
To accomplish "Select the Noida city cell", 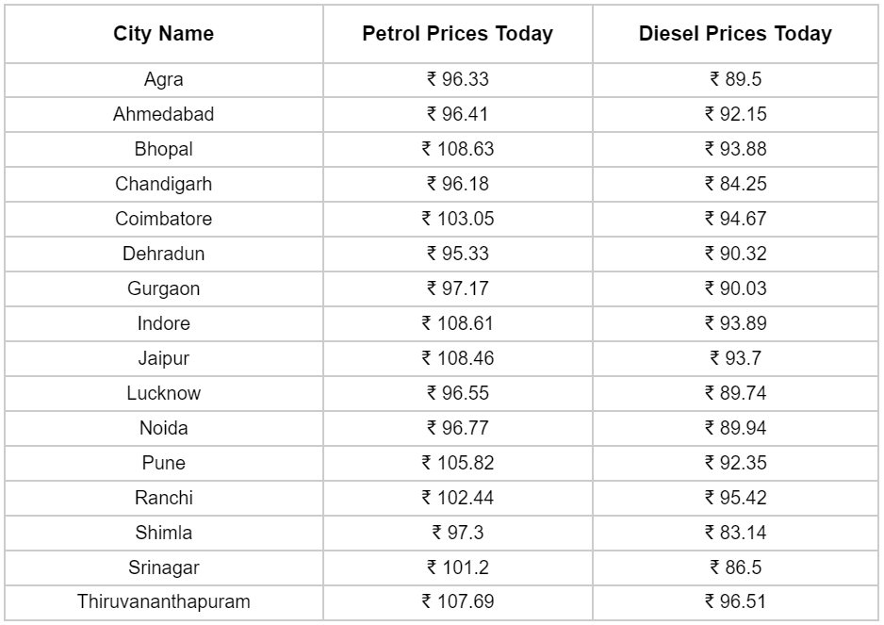I will coord(164,428).
